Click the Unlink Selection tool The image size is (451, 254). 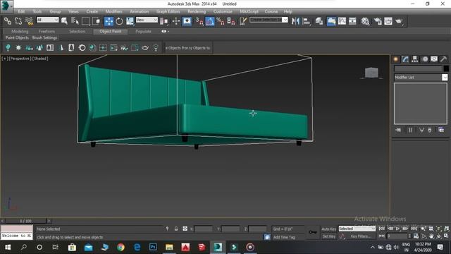click(18, 21)
